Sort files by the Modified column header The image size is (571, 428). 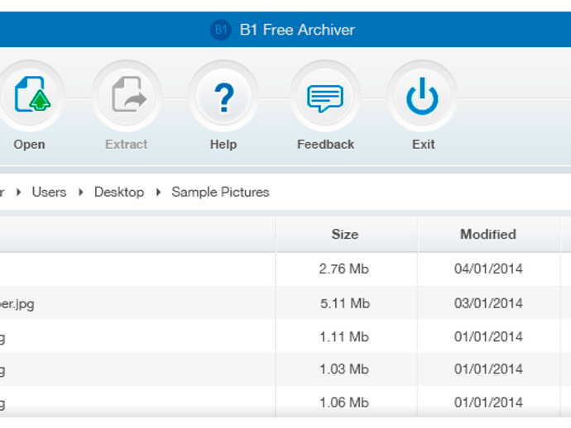pyautogui.click(x=488, y=235)
